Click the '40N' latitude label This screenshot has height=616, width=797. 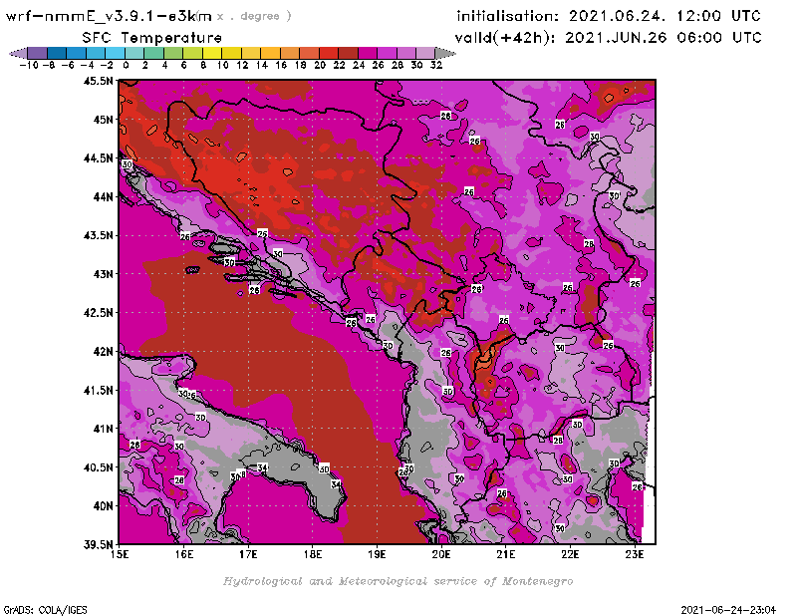(x=103, y=506)
